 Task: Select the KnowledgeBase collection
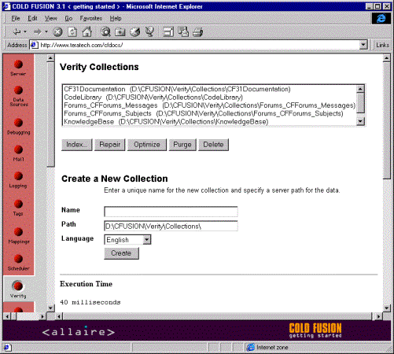(x=166, y=122)
